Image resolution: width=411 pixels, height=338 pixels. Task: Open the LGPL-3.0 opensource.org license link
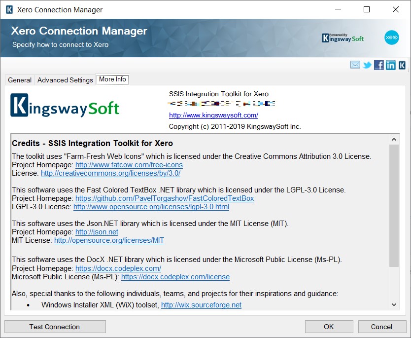coord(151,207)
